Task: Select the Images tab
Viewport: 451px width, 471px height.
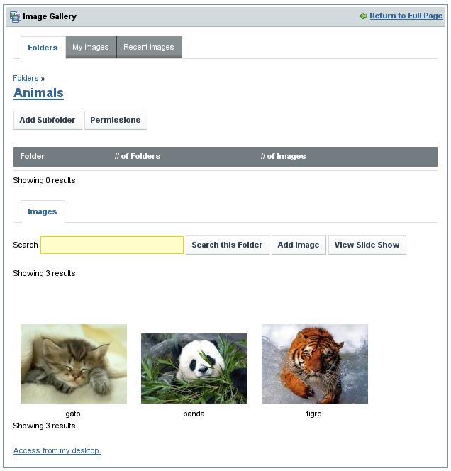Action: pos(43,211)
